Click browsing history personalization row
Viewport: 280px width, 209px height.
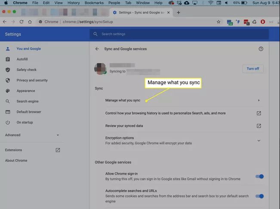pyautogui.click(x=184, y=113)
